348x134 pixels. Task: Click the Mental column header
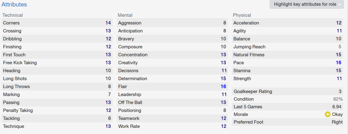coord(125,15)
